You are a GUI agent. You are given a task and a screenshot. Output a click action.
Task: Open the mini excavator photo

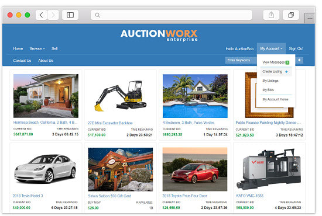pos(121,96)
